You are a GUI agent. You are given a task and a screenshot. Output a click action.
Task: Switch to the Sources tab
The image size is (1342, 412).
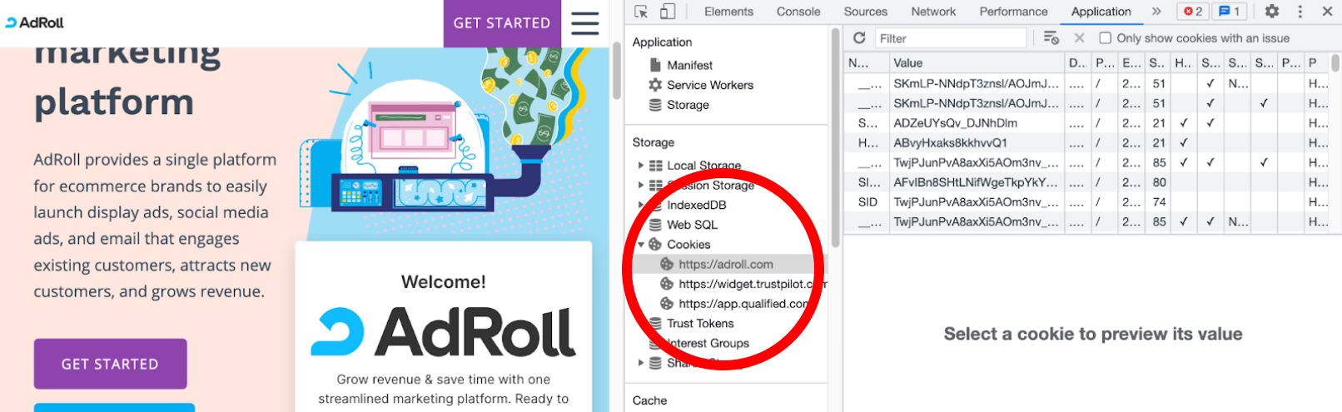pyautogui.click(x=866, y=12)
